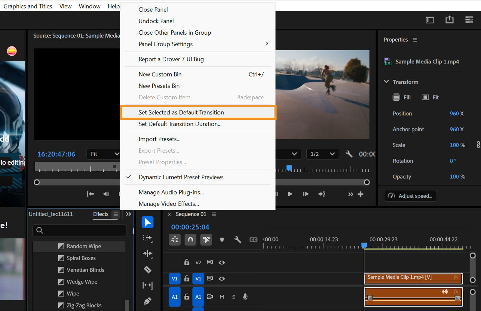
Task: Click the Export icon at the top right
Action: [x=449, y=20]
